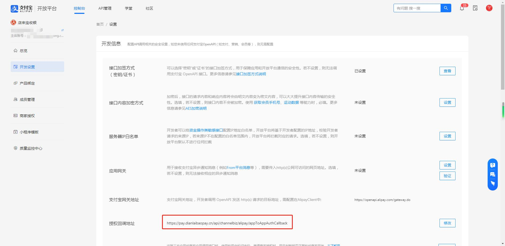
Task: Select 产品绑定 in the sidebar
Action: click(x=27, y=83)
